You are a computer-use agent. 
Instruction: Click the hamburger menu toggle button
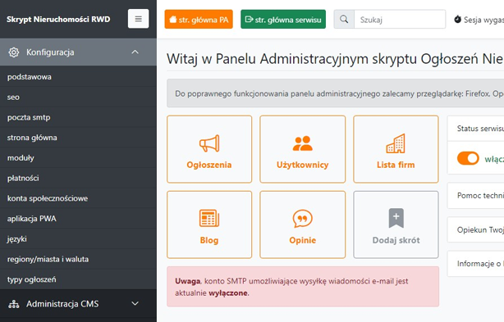(x=138, y=19)
